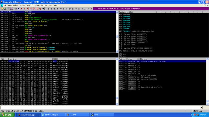Click the dump pane Address column header

pos(4,59)
